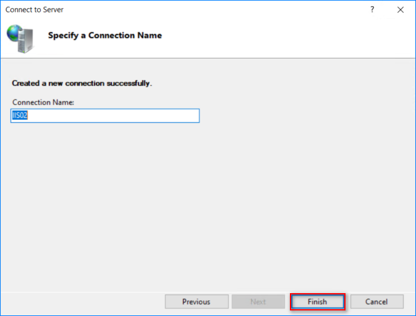The height and width of the screenshot is (316, 416).
Task: Finish creating the connection
Action: click(x=318, y=301)
